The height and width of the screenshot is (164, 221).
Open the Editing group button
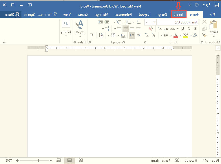pos(66,28)
